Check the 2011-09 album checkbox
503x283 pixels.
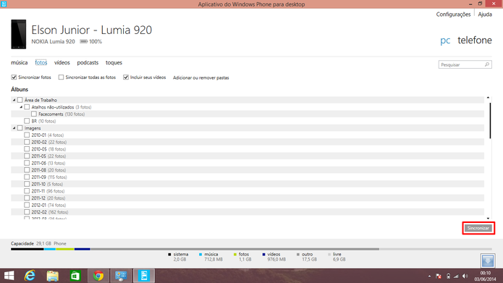(27, 177)
